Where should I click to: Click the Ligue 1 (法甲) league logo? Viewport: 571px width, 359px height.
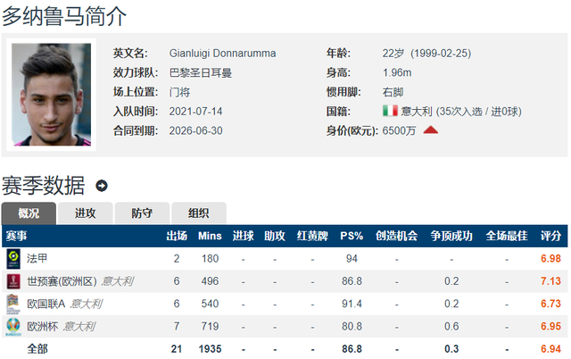pyautogui.click(x=12, y=258)
